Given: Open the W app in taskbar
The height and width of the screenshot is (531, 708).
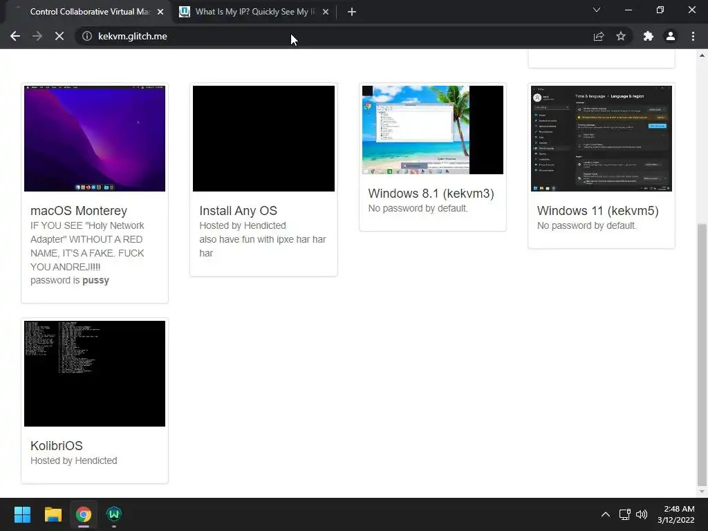Looking at the screenshot, I should 114,514.
